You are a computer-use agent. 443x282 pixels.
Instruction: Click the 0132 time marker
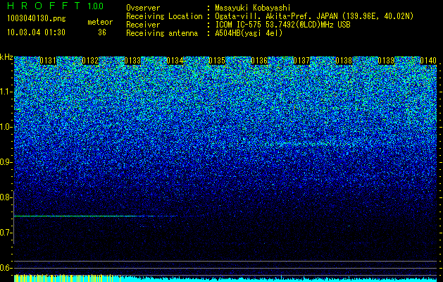tap(90, 61)
